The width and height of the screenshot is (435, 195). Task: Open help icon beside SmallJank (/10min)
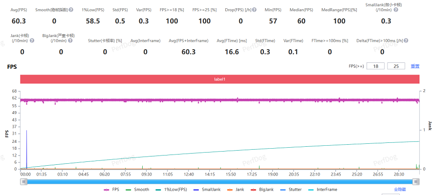[x=396, y=10]
